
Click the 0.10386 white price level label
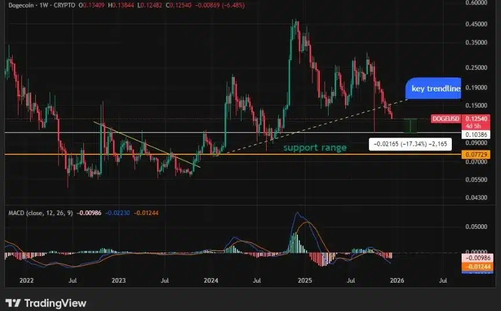click(477, 134)
